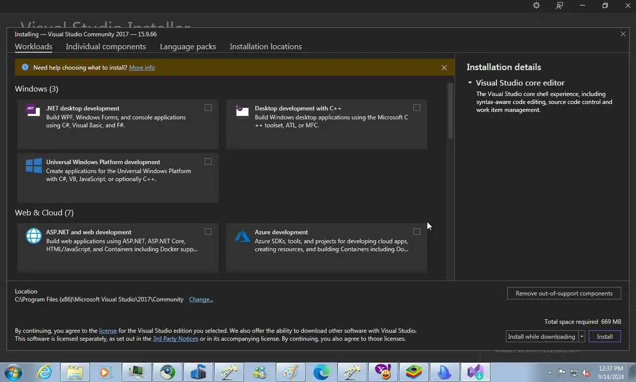Check the .NET desktop development workload
636x382 pixels.
208,108
